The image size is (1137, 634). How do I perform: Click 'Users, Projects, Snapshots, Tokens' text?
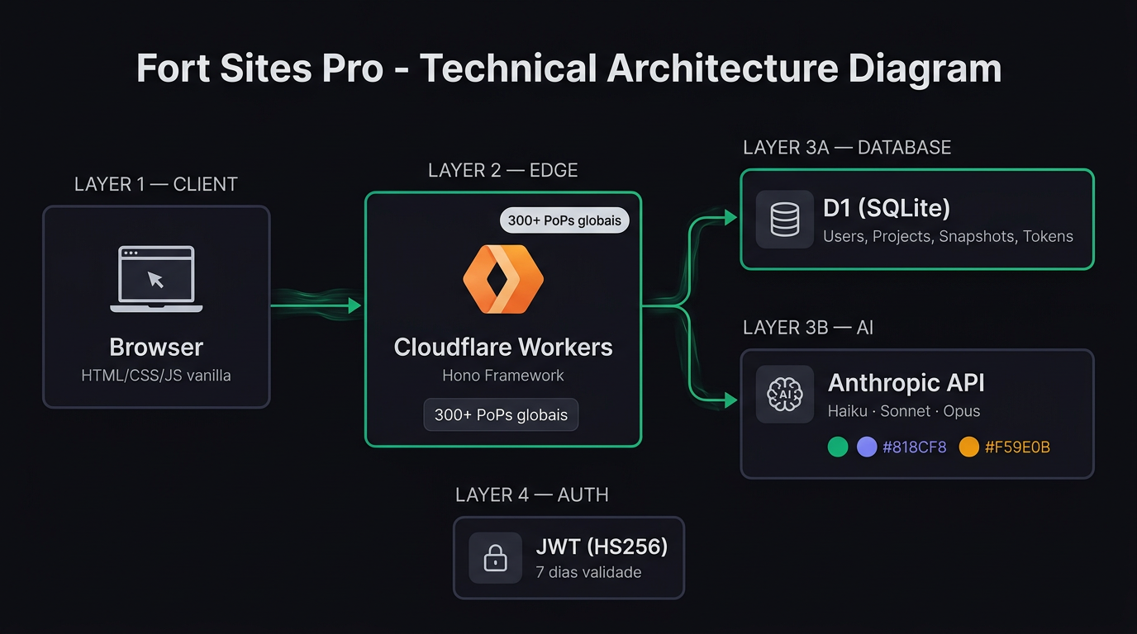pos(948,237)
